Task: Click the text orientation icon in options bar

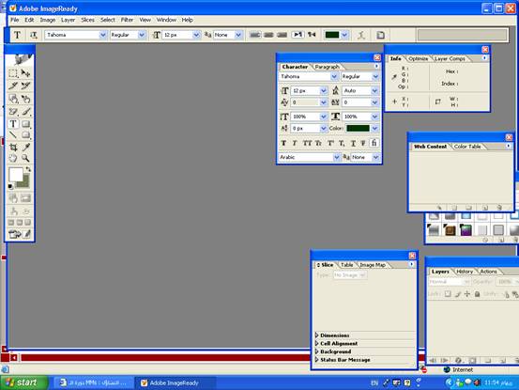Action: (34, 35)
